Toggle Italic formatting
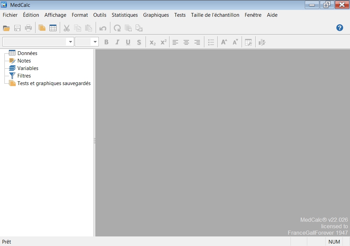350x246 pixels. click(117, 42)
